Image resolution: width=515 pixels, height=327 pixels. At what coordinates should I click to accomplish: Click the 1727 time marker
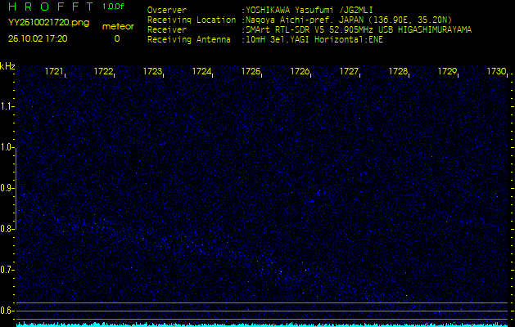349,71
